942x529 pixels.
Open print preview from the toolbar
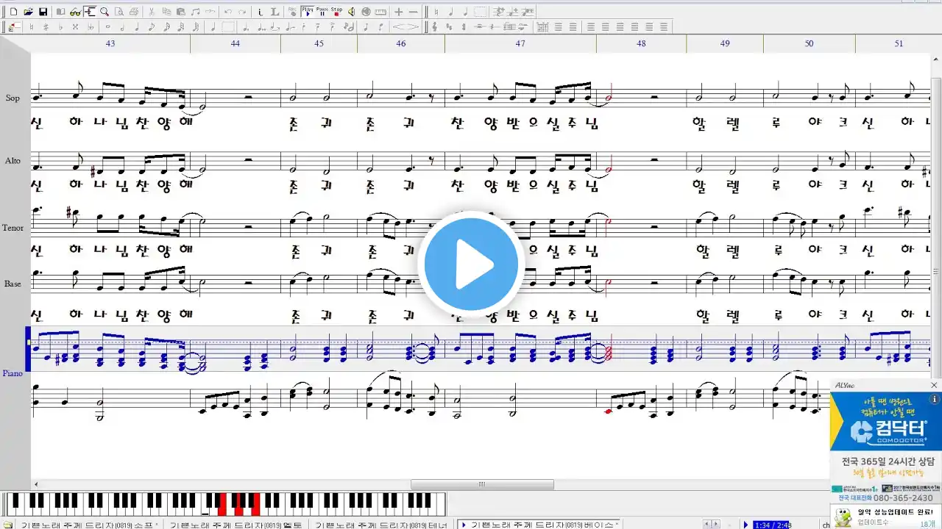(119, 12)
